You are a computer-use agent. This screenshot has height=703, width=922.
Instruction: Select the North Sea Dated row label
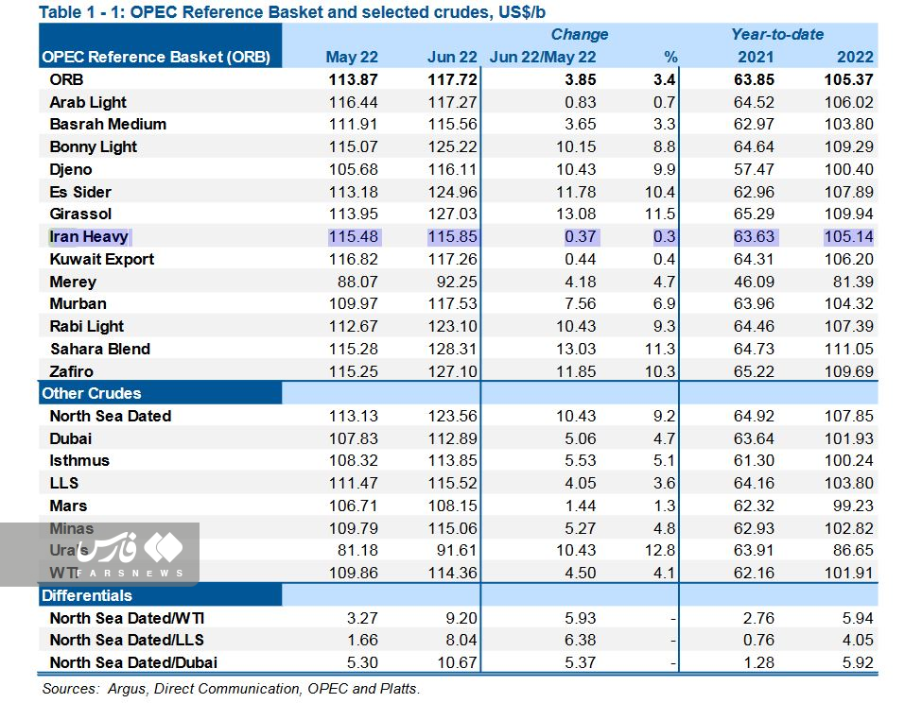(x=111, y=416)
